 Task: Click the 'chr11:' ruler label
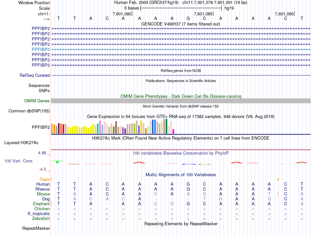(x=44, y=14)
